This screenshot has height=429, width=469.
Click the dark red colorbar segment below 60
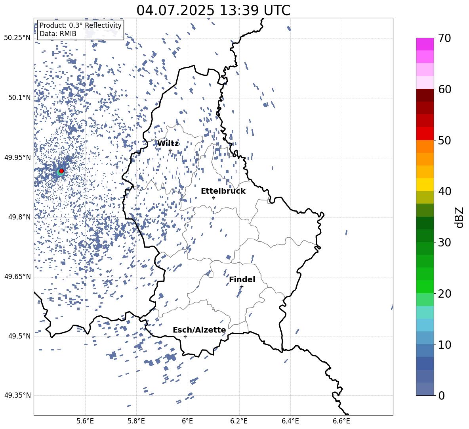425,95
